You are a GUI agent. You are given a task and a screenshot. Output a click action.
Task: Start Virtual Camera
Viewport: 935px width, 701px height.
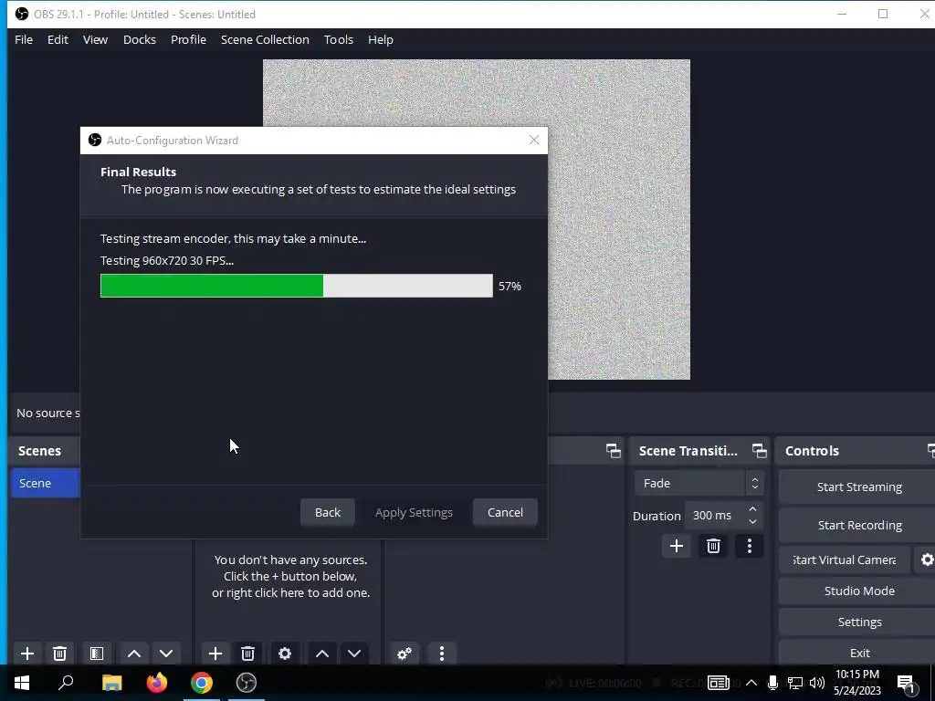click(x=845, y=560)
